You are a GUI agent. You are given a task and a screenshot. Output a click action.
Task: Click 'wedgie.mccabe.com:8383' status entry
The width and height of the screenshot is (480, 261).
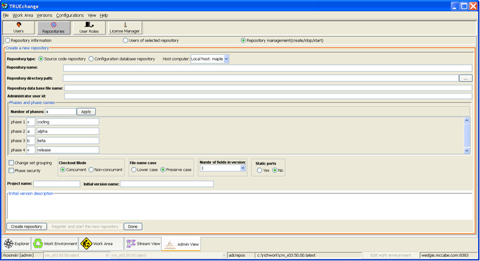click(445, 255)
